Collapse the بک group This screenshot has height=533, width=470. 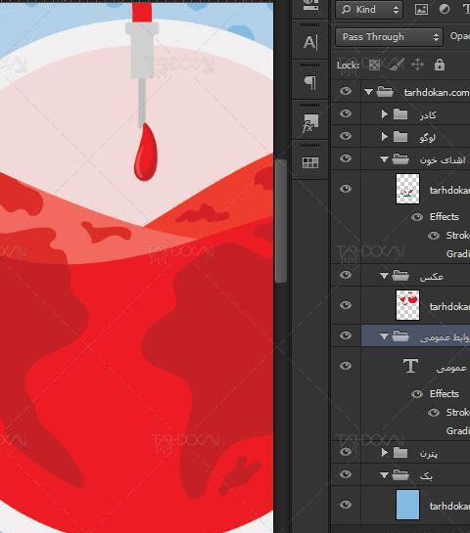(384, 475)
